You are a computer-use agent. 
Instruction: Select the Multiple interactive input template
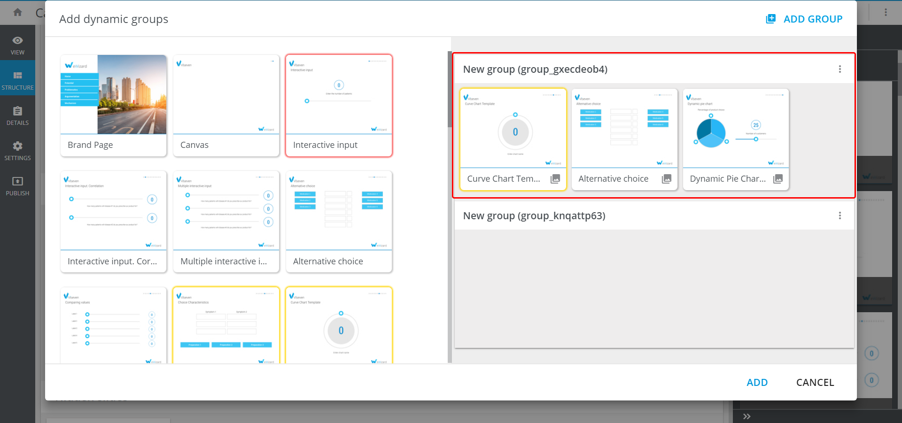click(x=226, y=211)
